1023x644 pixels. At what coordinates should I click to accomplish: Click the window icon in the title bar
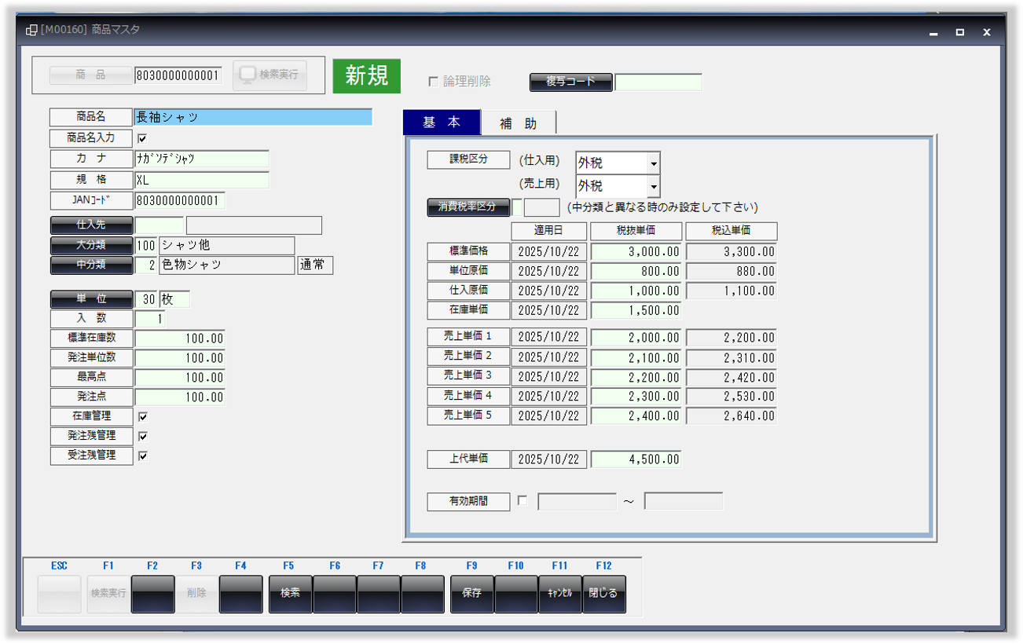click(31, 31)
